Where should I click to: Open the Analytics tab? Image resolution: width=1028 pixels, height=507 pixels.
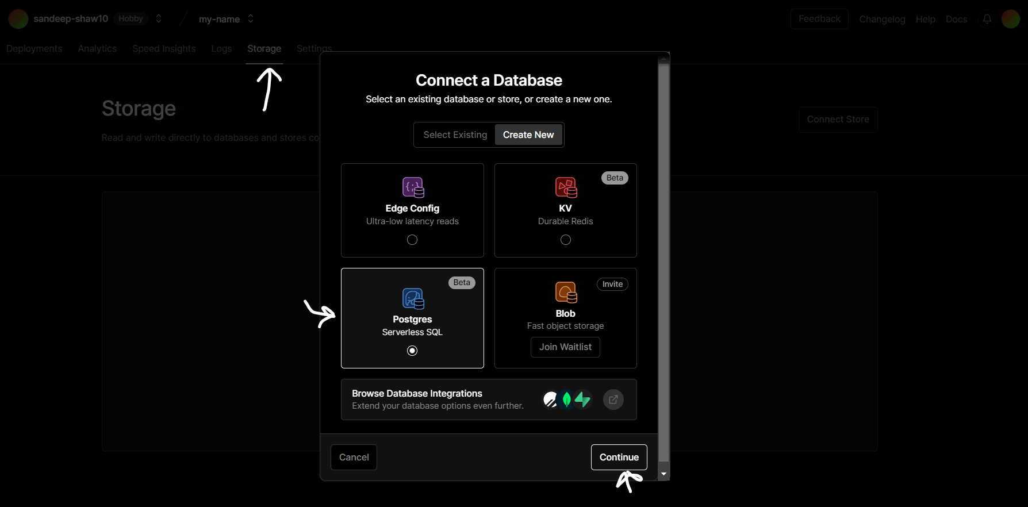coord(97,49)
